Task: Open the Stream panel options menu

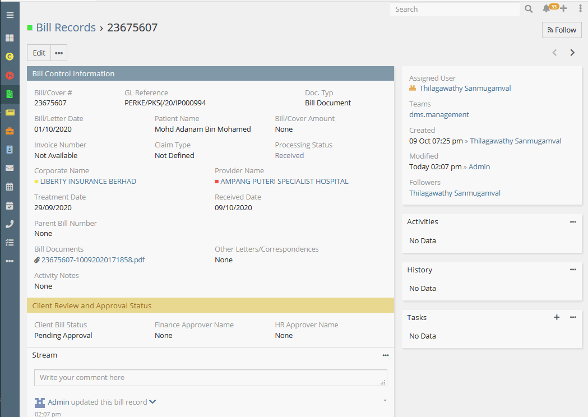Action: pyautogui.click(x=386, y=355)
